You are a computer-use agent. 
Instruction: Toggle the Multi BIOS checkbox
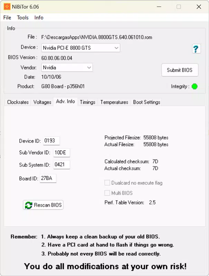pyautogui.click(x=107, y=193)
